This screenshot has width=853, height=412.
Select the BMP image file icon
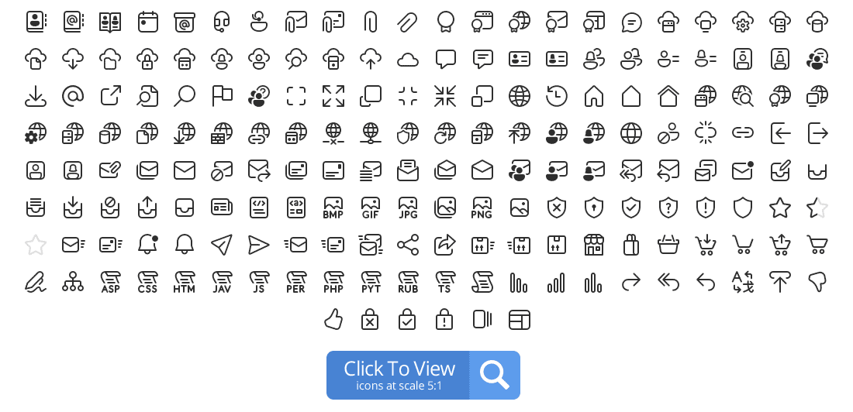[x=333, y=208]
